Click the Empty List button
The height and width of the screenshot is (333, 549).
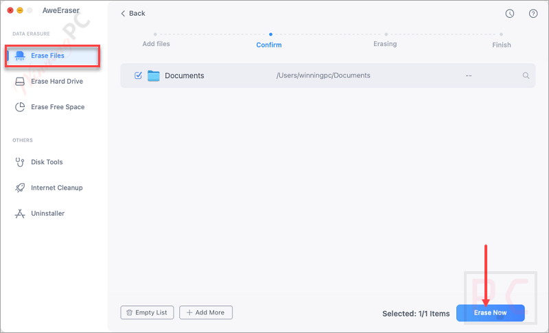click(147, 312)
